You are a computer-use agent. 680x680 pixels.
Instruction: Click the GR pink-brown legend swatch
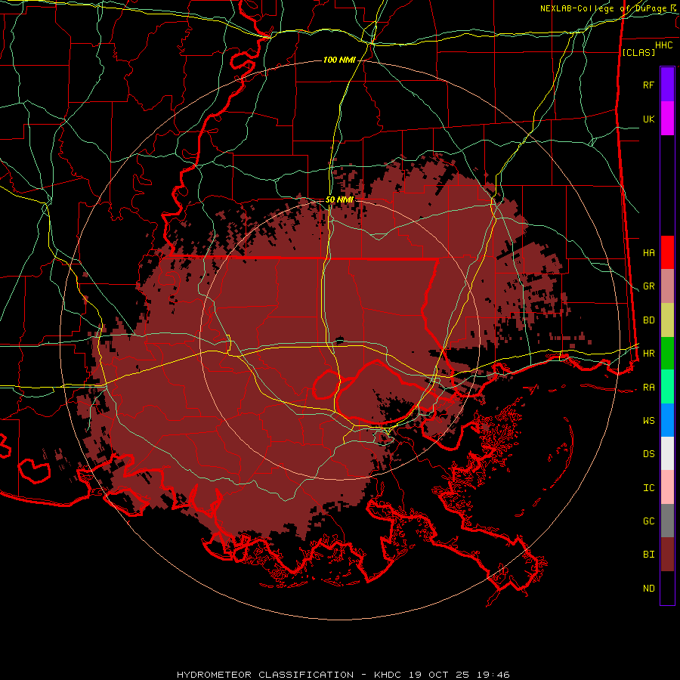coord(667,286)
